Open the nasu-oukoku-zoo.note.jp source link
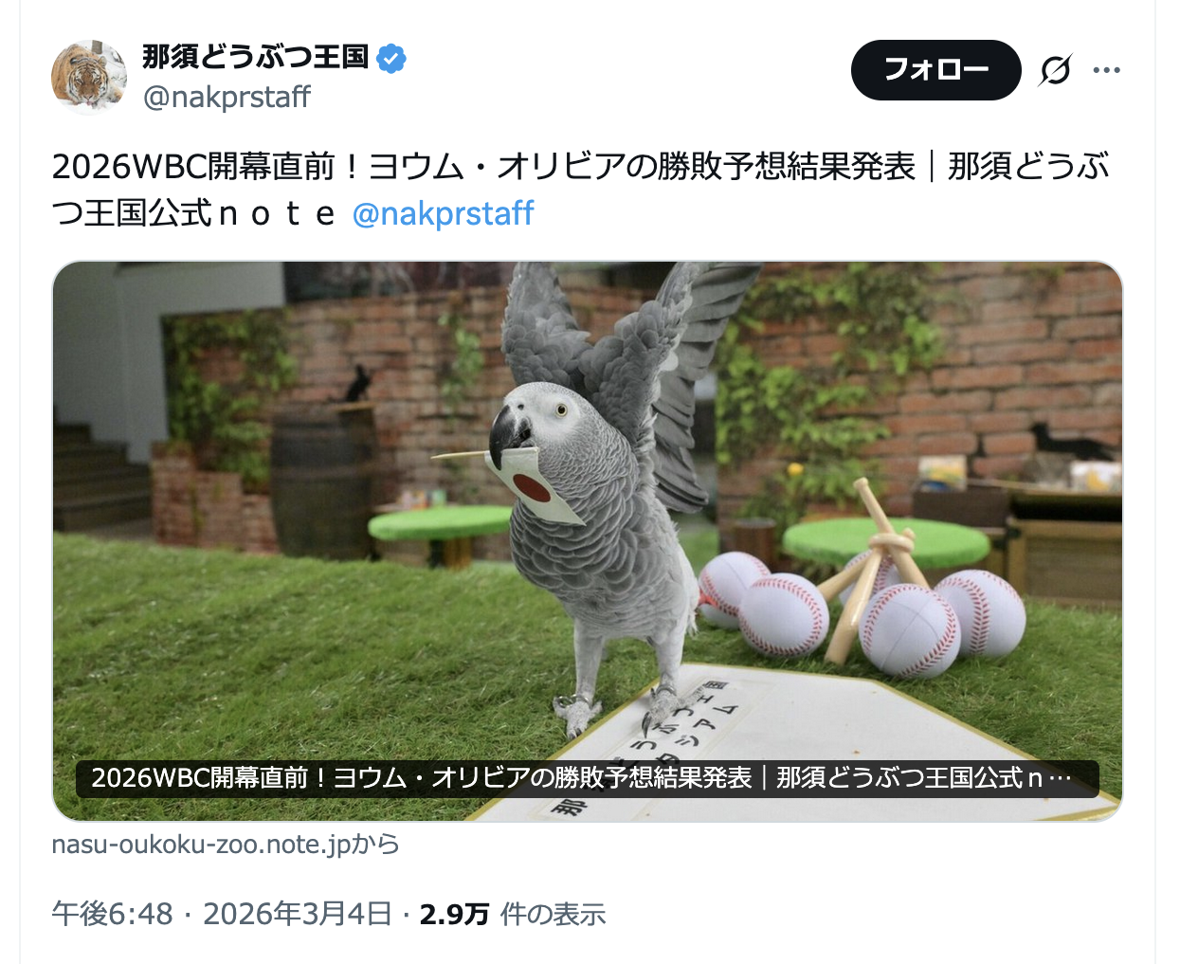Image resolution: width=1198 pixels, height=964 pixels. click(x=226, y=844)
